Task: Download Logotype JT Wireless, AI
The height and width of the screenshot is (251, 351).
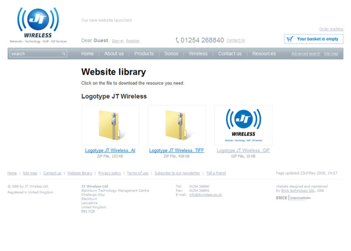Action: 110,150
